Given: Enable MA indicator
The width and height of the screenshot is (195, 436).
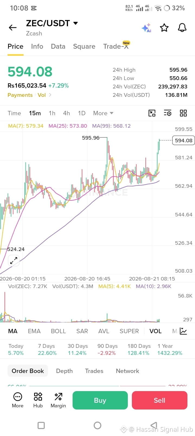Looking at the screenshot, I should click(x=13, y=331).
